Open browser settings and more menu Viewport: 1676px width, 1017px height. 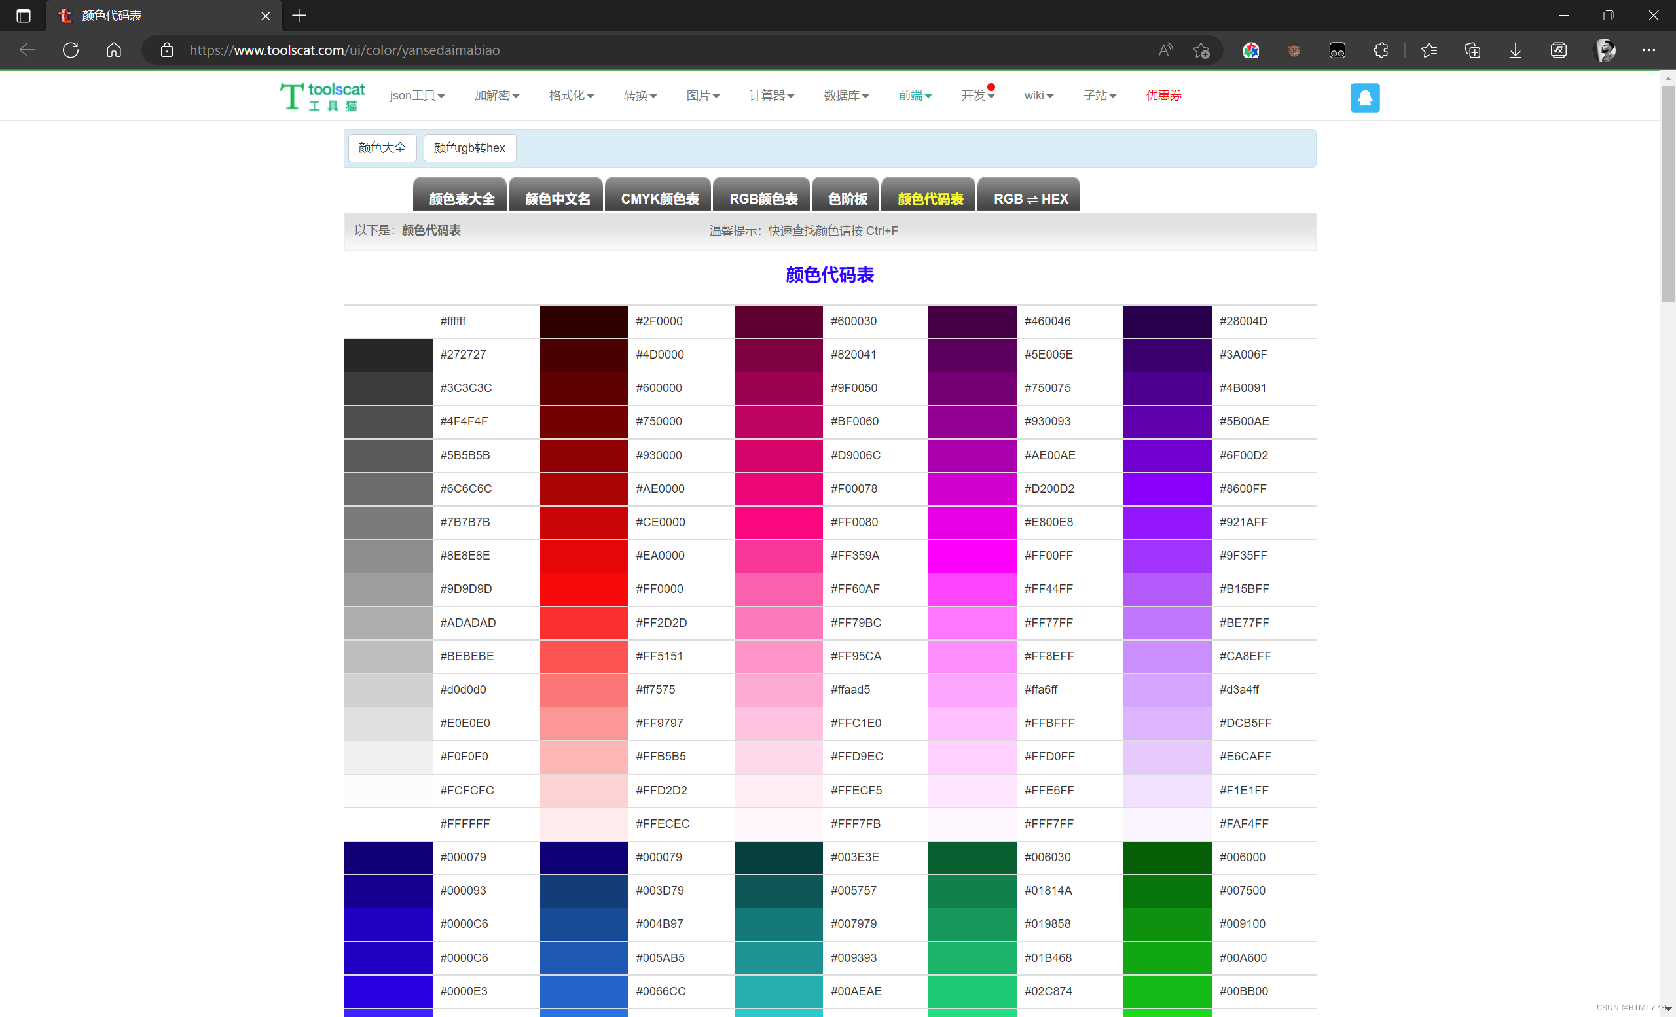[1649, 50]
